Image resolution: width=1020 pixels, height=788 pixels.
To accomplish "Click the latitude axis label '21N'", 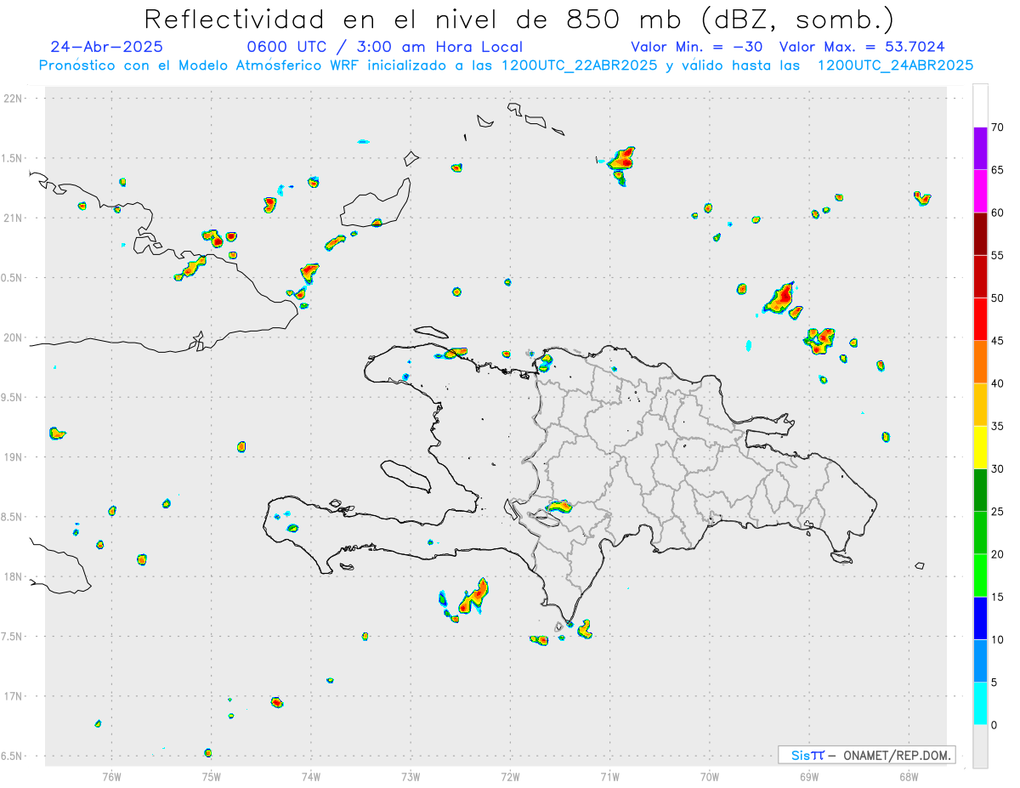I will click(13, 218).
